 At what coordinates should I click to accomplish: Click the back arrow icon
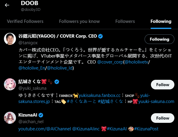(x=7, y=5)
